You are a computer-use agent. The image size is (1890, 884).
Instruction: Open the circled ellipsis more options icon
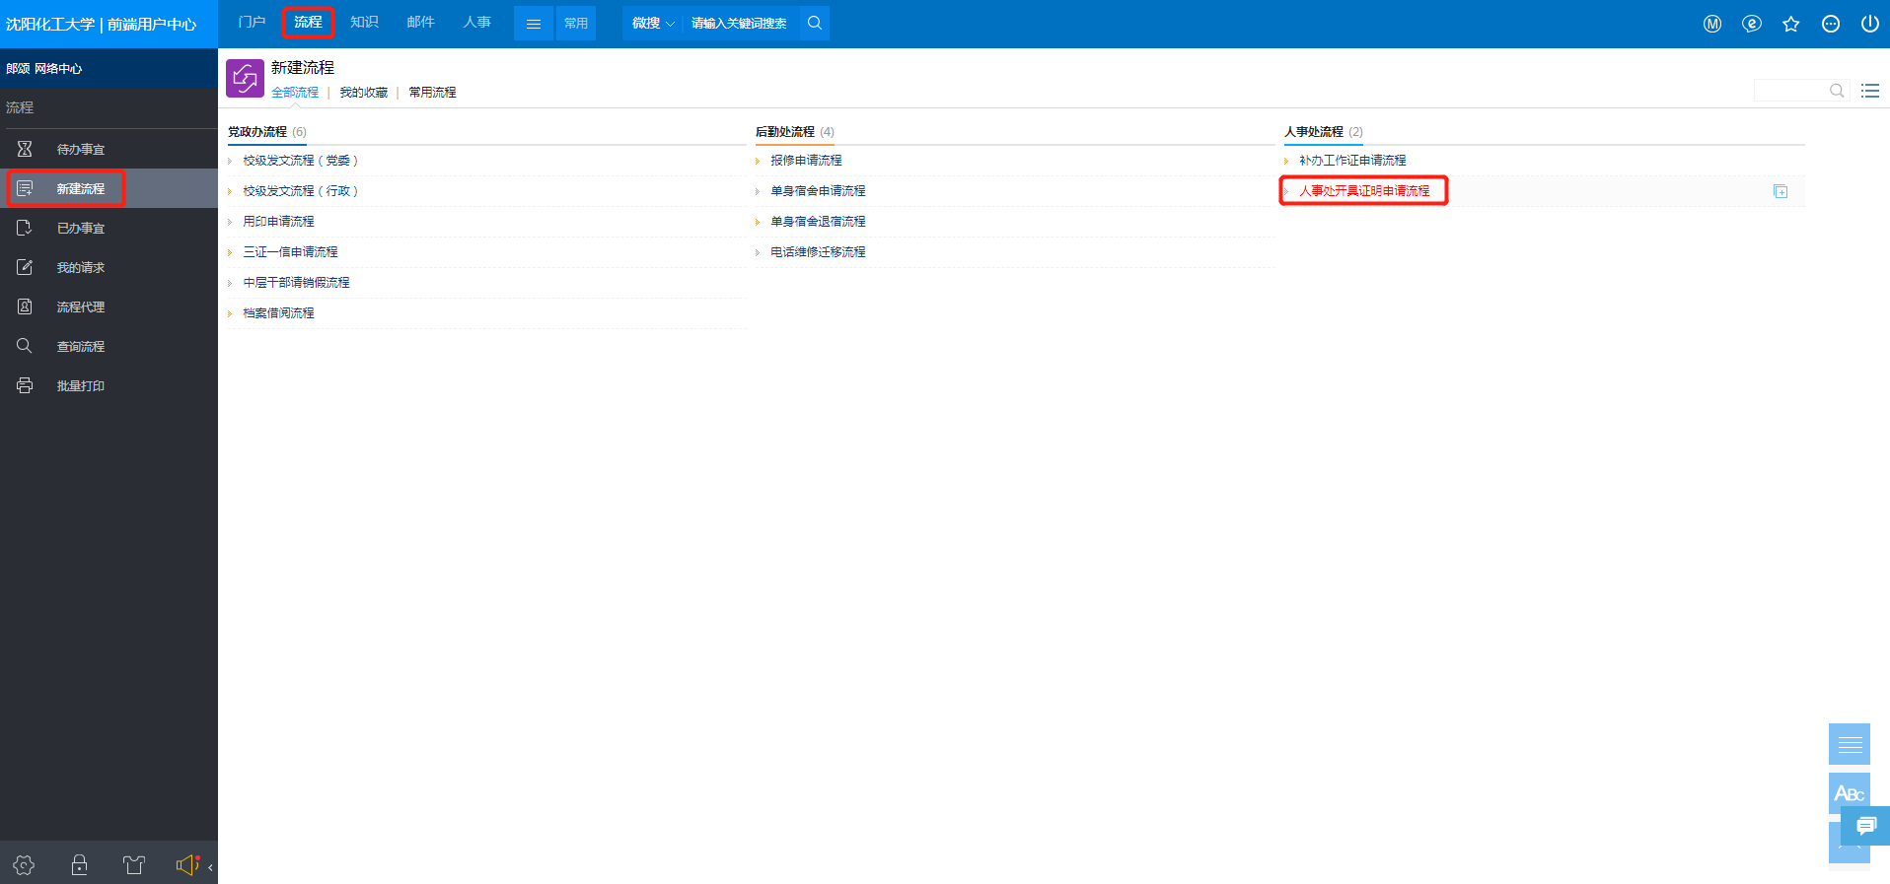(1831, 24)
